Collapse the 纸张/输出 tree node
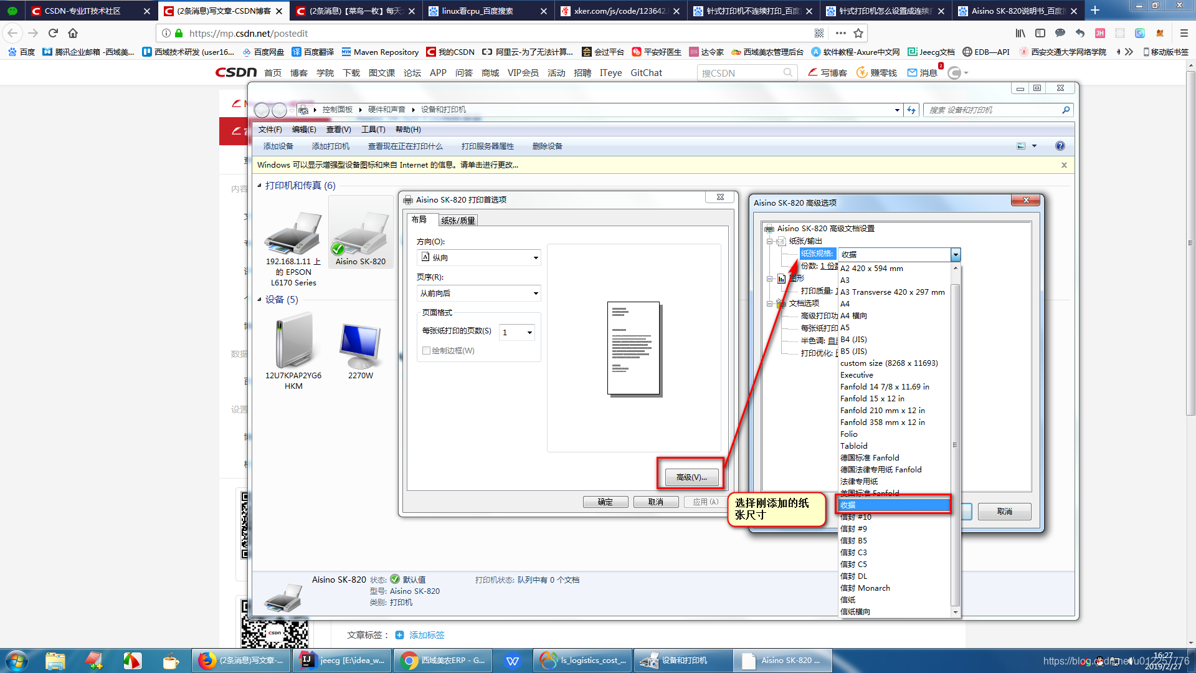 tap(770, 241)
